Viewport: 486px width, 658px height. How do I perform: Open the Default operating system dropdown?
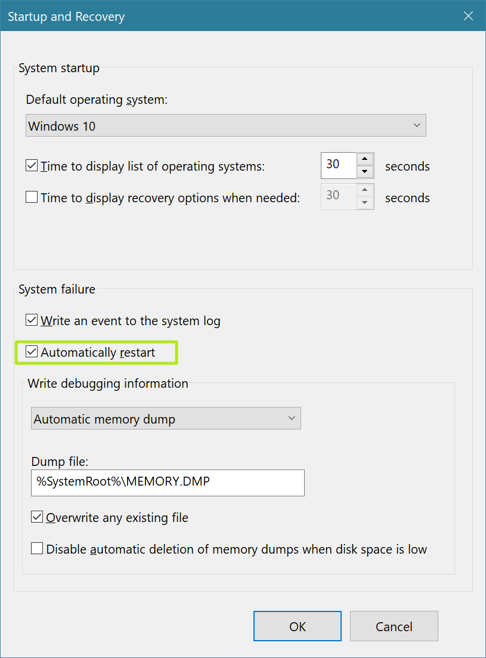225,125
